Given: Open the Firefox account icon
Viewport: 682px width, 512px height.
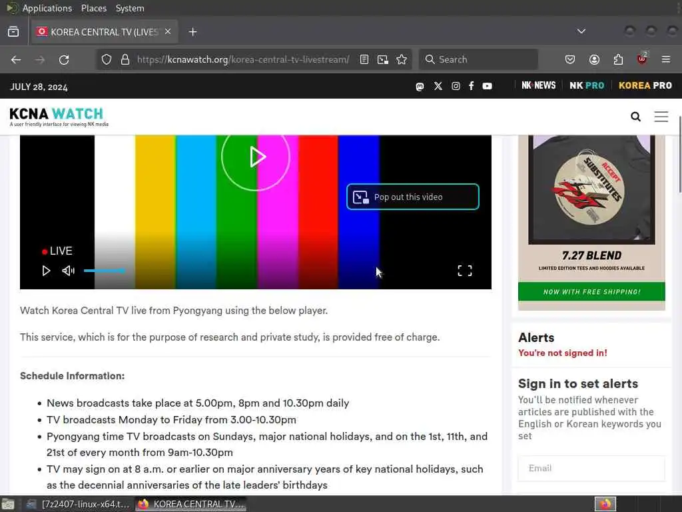Looking at the screenshot, I should [594, 59].
